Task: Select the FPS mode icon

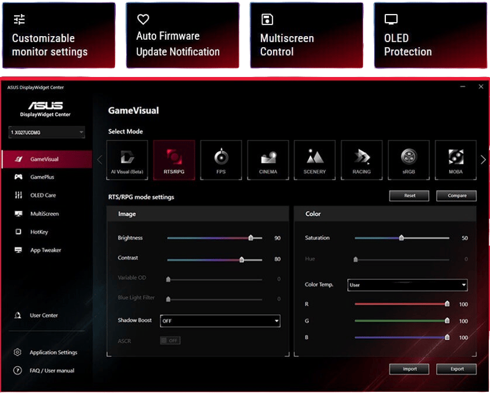Action: pos(221,160)
